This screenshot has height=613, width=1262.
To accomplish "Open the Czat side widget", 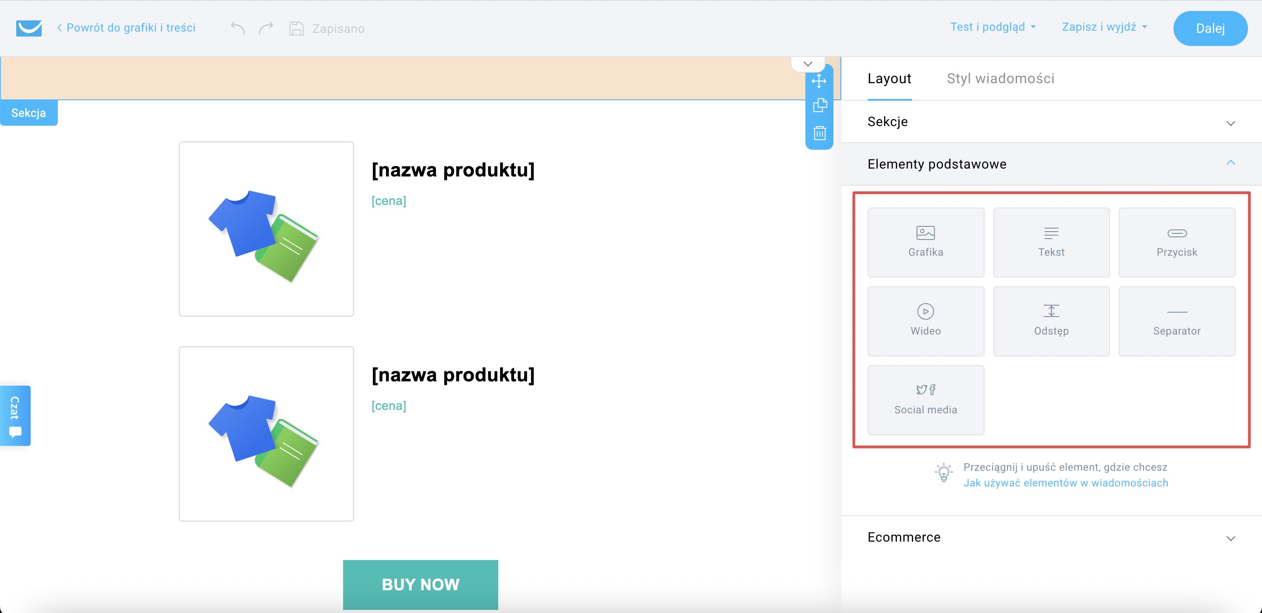I will coord(15,416).
